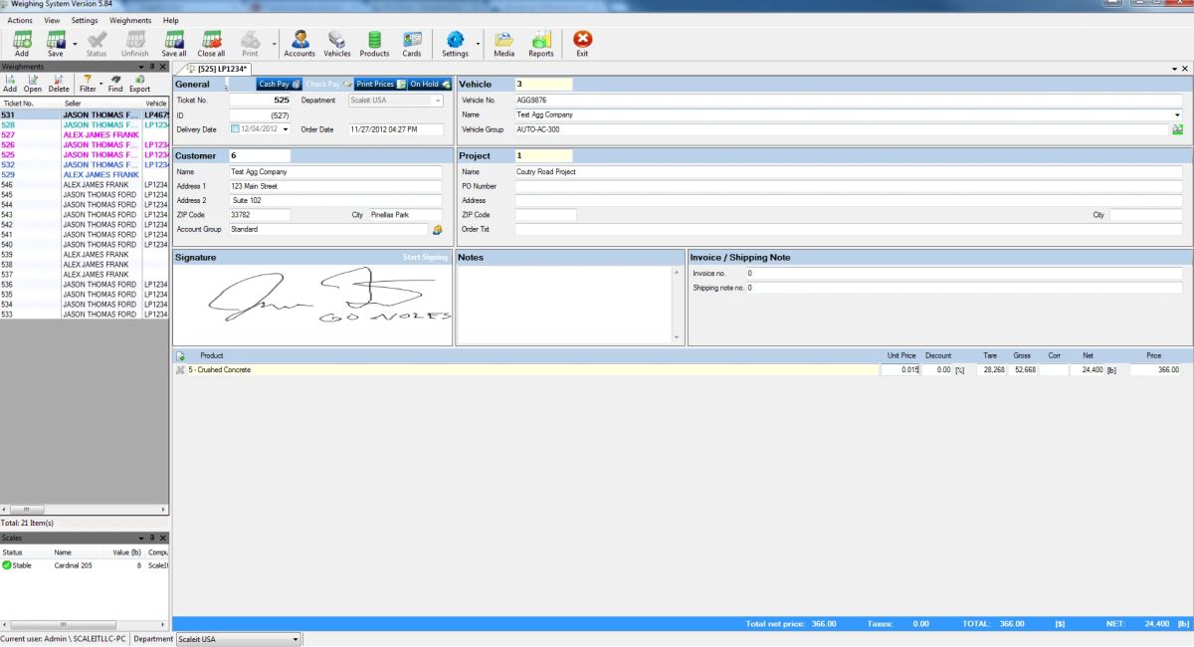The image size is (1194, 647).
Task: Click the Notes text area
Action: [564, 305]
